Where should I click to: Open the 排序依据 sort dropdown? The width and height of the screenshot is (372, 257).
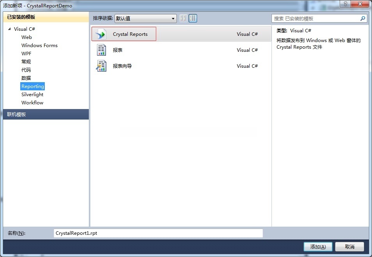tap(145, 18)
